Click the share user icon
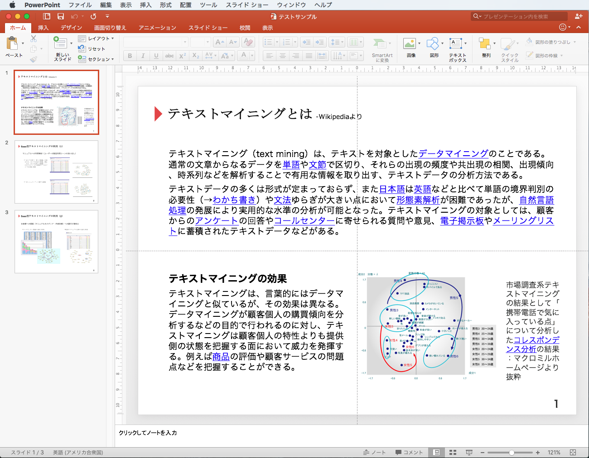This screenshot has height=458, width=589. pos(579,16)
